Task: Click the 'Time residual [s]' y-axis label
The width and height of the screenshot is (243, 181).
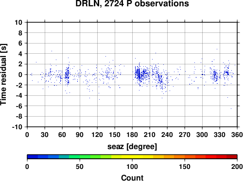Action: click(3, 75)
